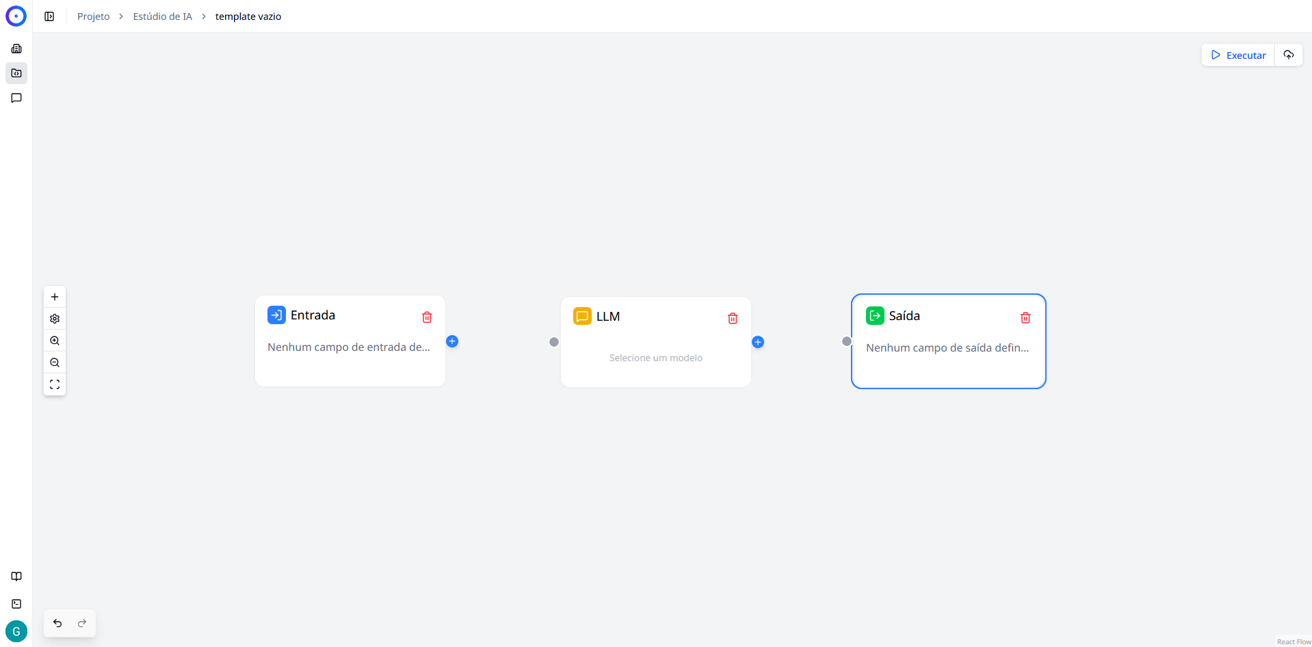Click the zoom in magnifier control
The height and width of the screenshot is (647, 1312).
[x=55, y=341]
